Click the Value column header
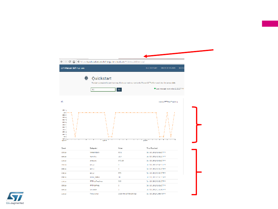 [x=120, y=148]
